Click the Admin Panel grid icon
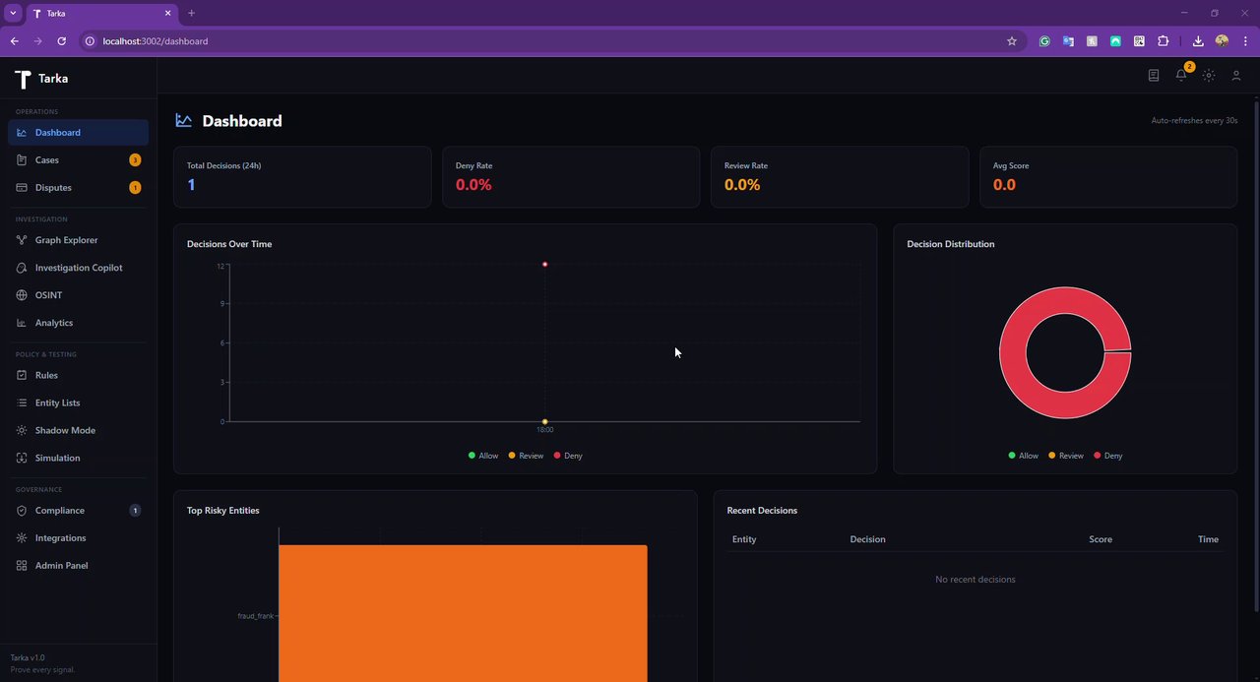The image size is (1260, 682). coord(22,566)
